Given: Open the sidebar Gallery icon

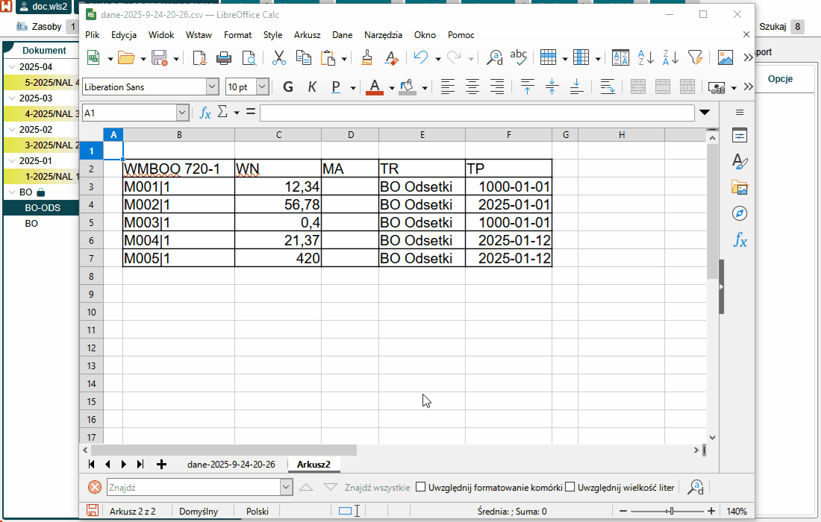Looking at the screenshot, I should [740, 188].
